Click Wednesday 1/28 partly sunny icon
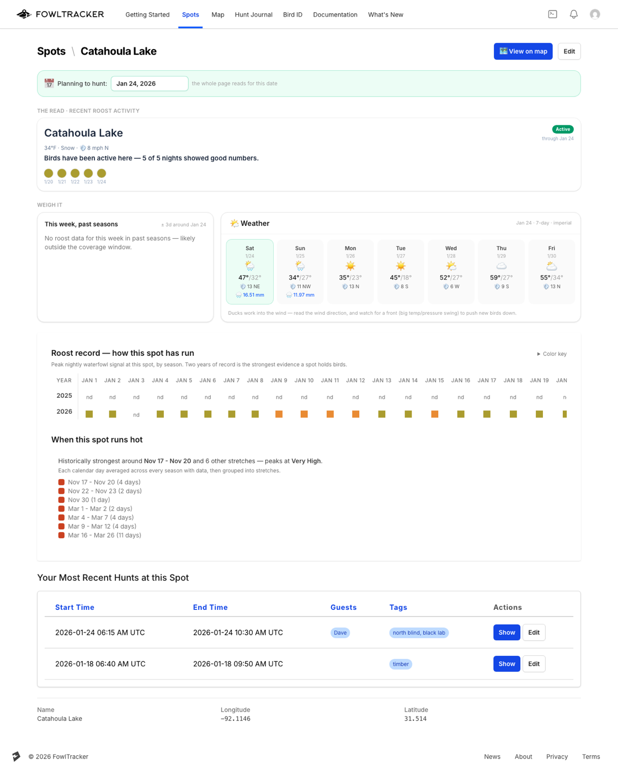The image size is (618, 769). [451, 266]
